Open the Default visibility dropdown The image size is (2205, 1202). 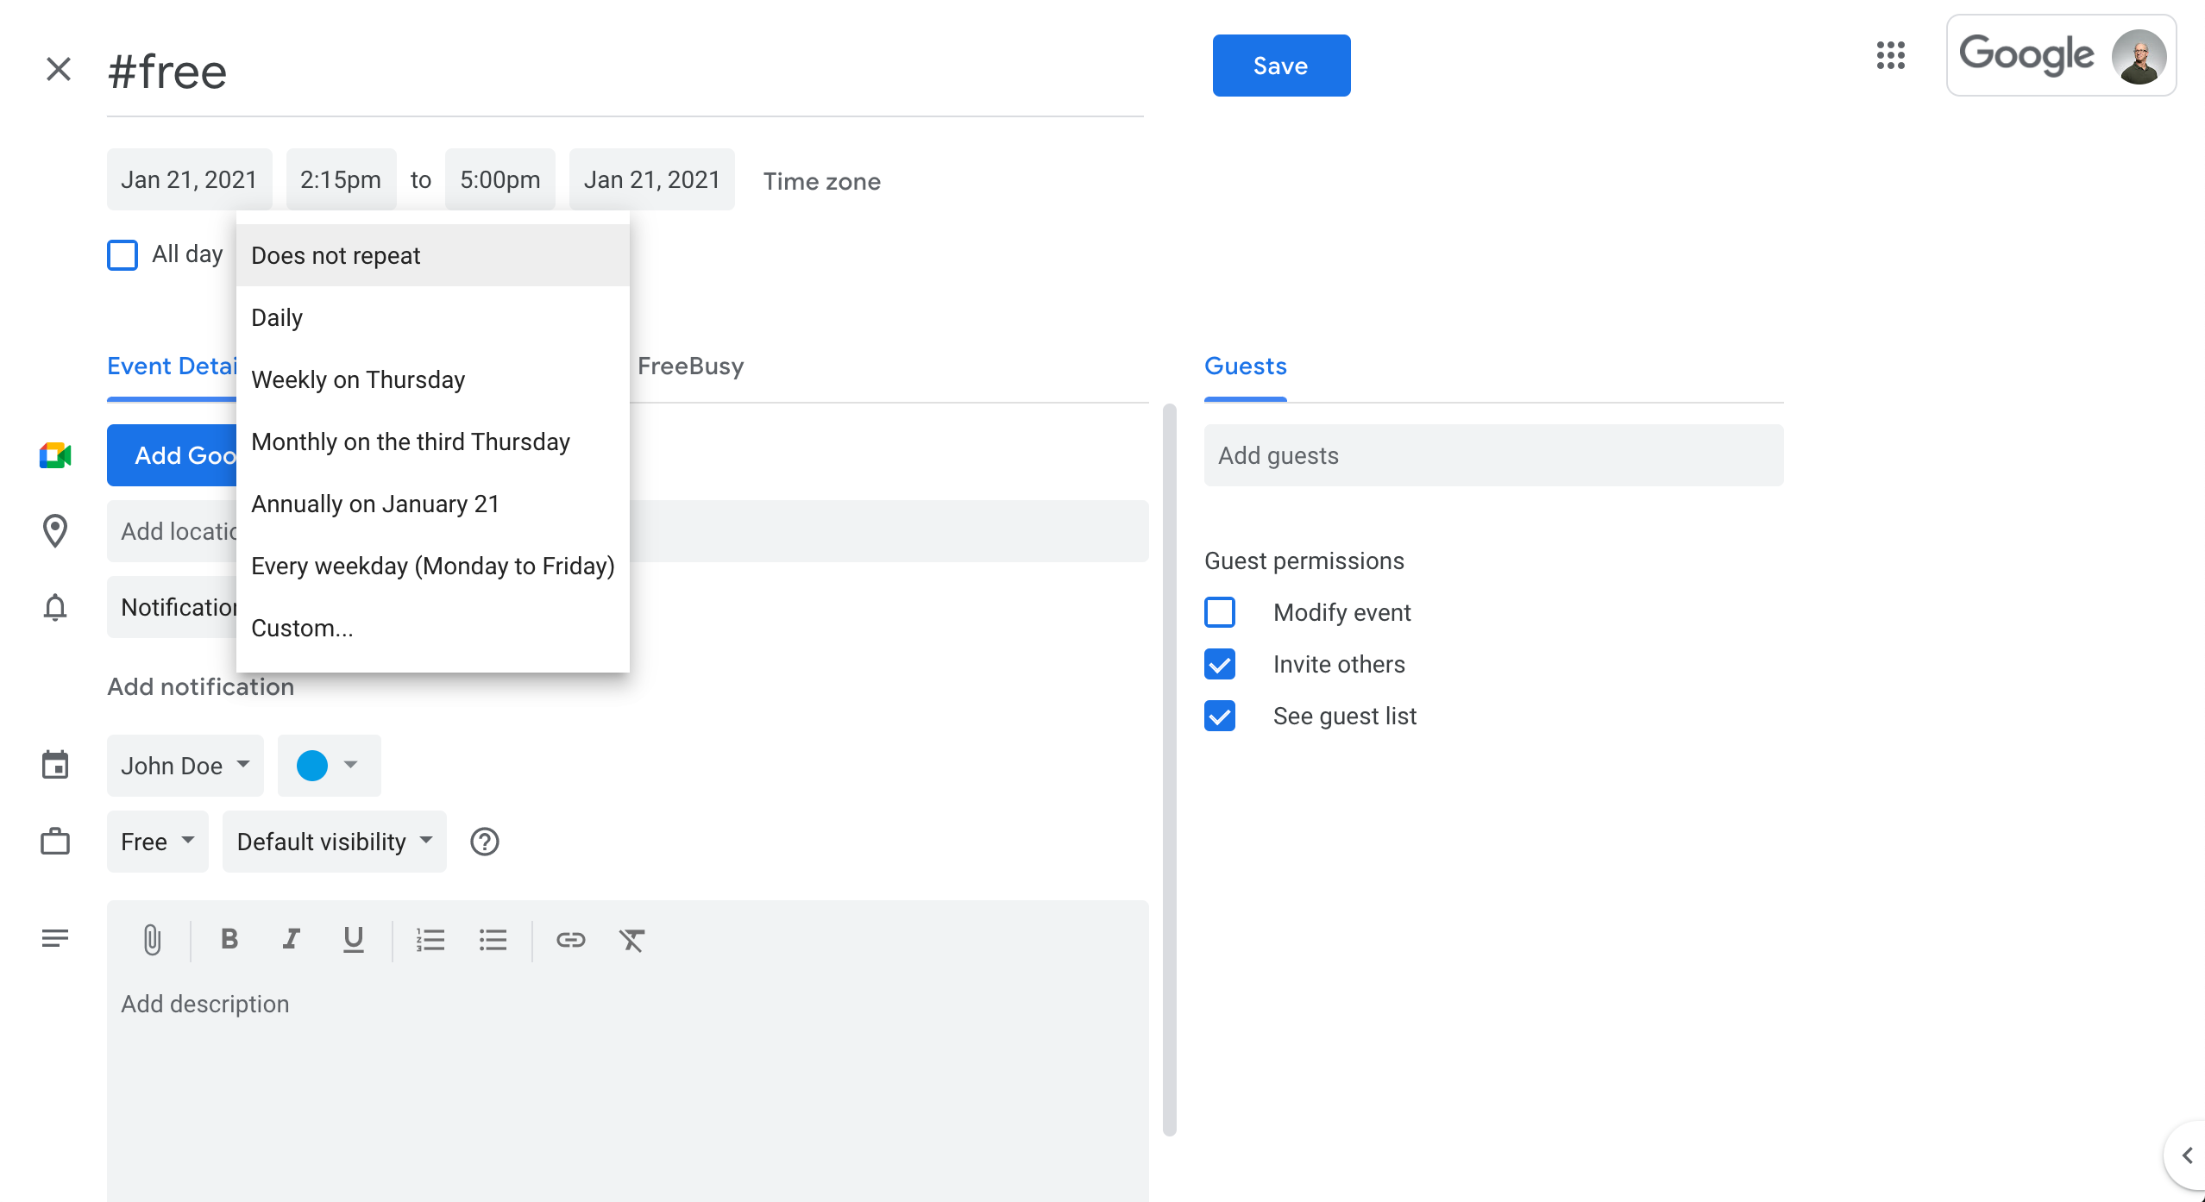[334, 842]
